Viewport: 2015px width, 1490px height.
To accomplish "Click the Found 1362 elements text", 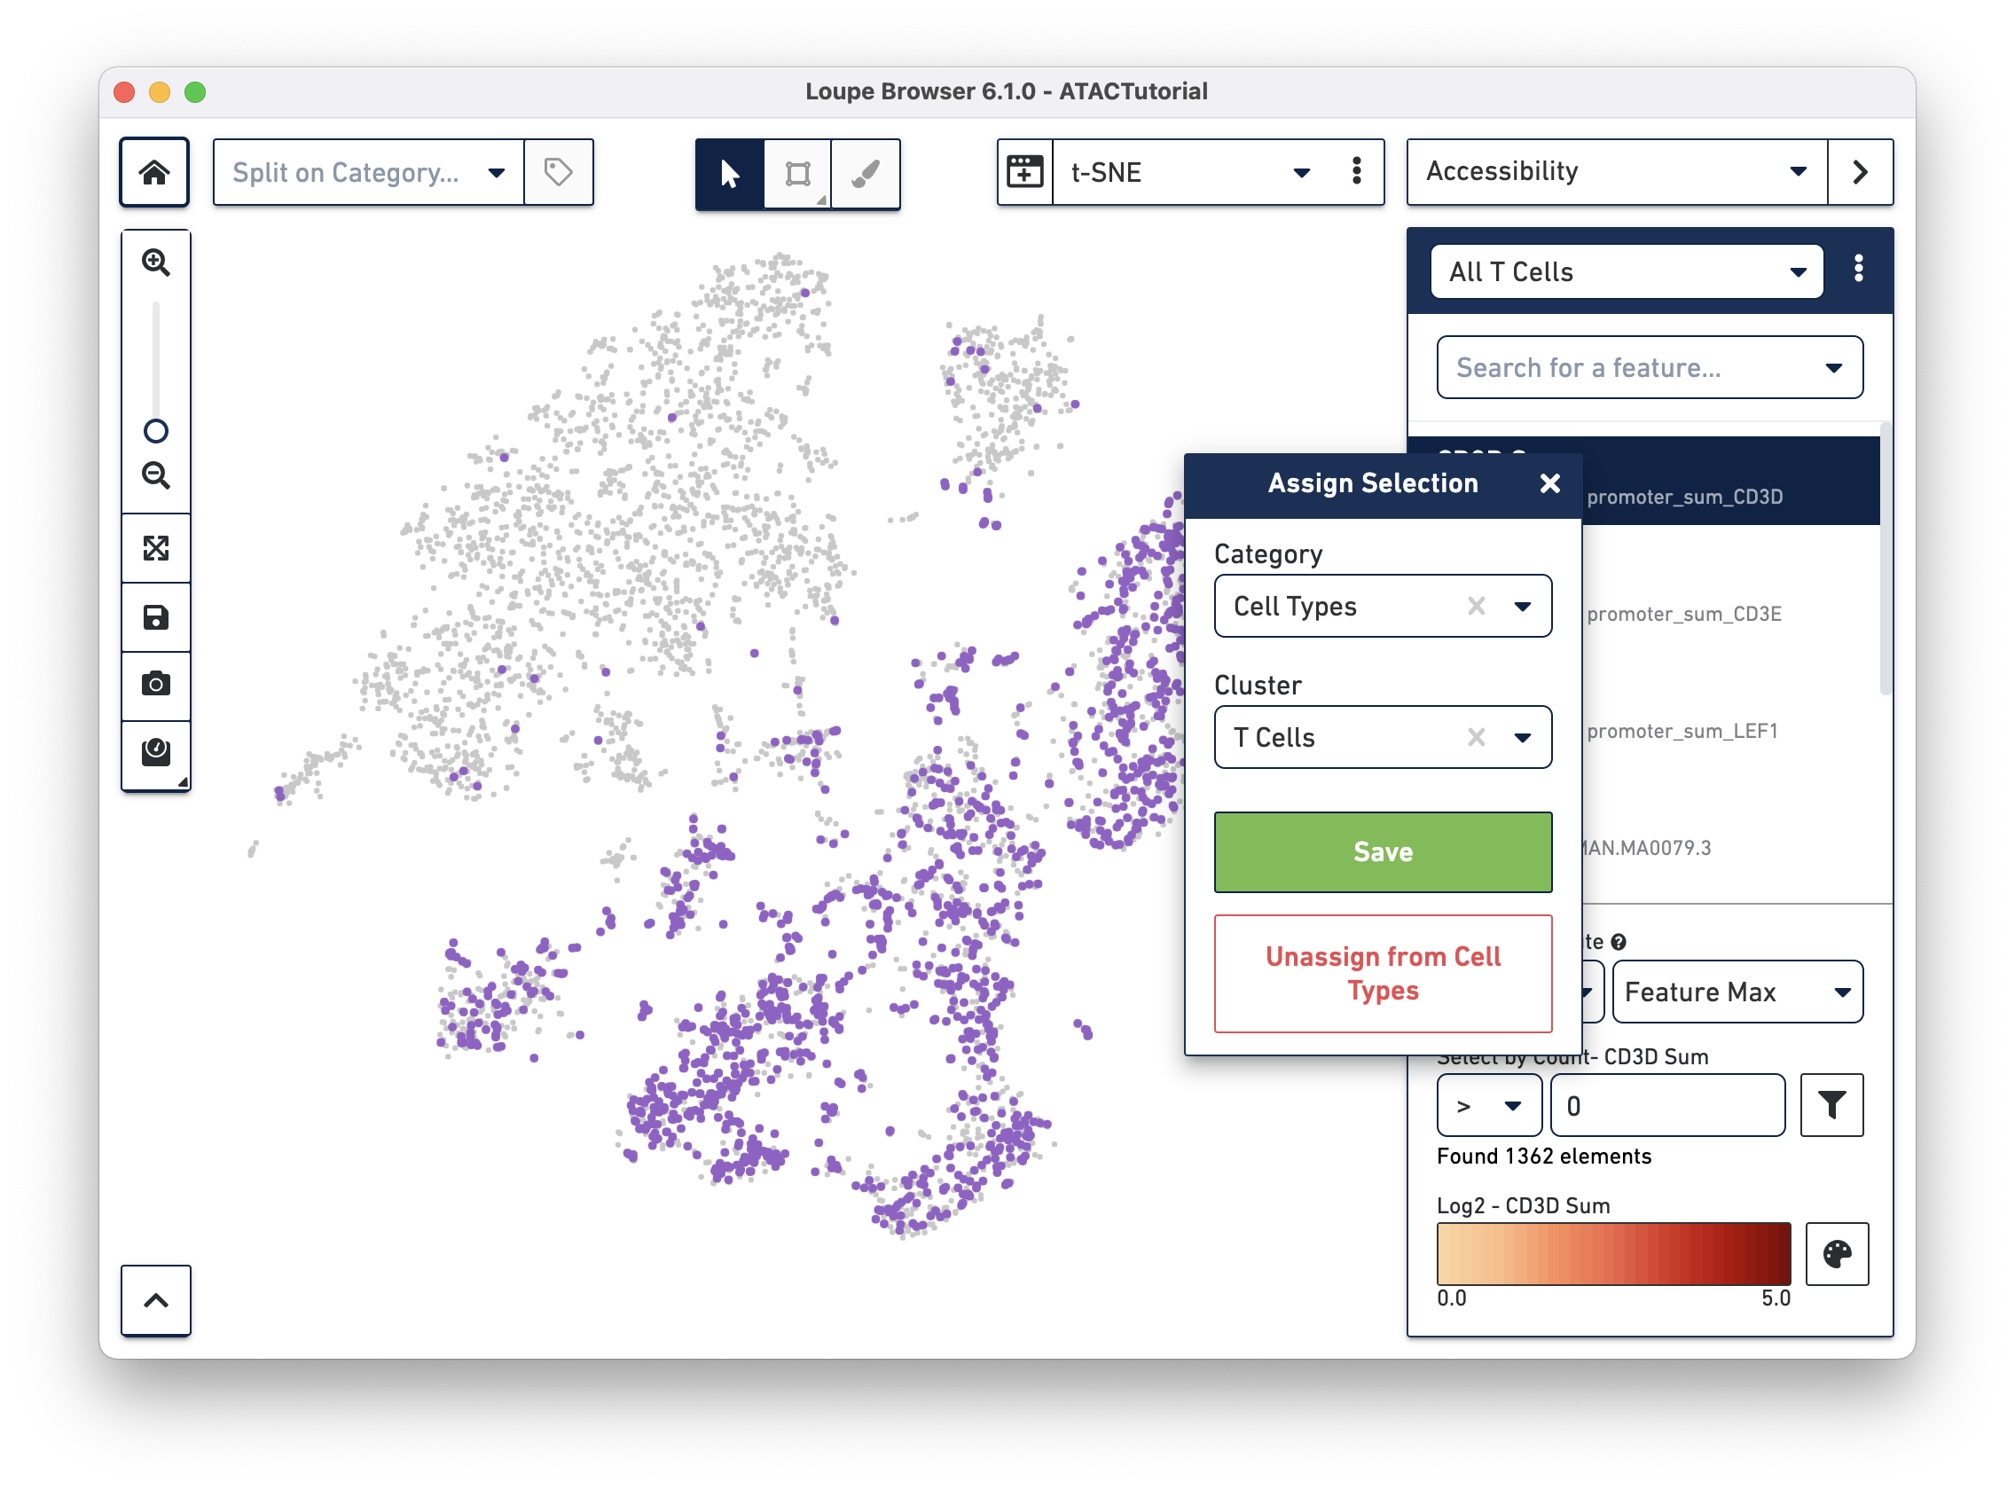I will coord(1543,1157).
